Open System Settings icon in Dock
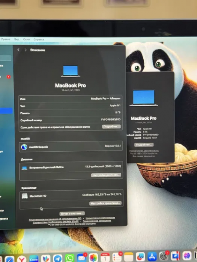This screenshot has width=197, height=262. click(163, 256)
